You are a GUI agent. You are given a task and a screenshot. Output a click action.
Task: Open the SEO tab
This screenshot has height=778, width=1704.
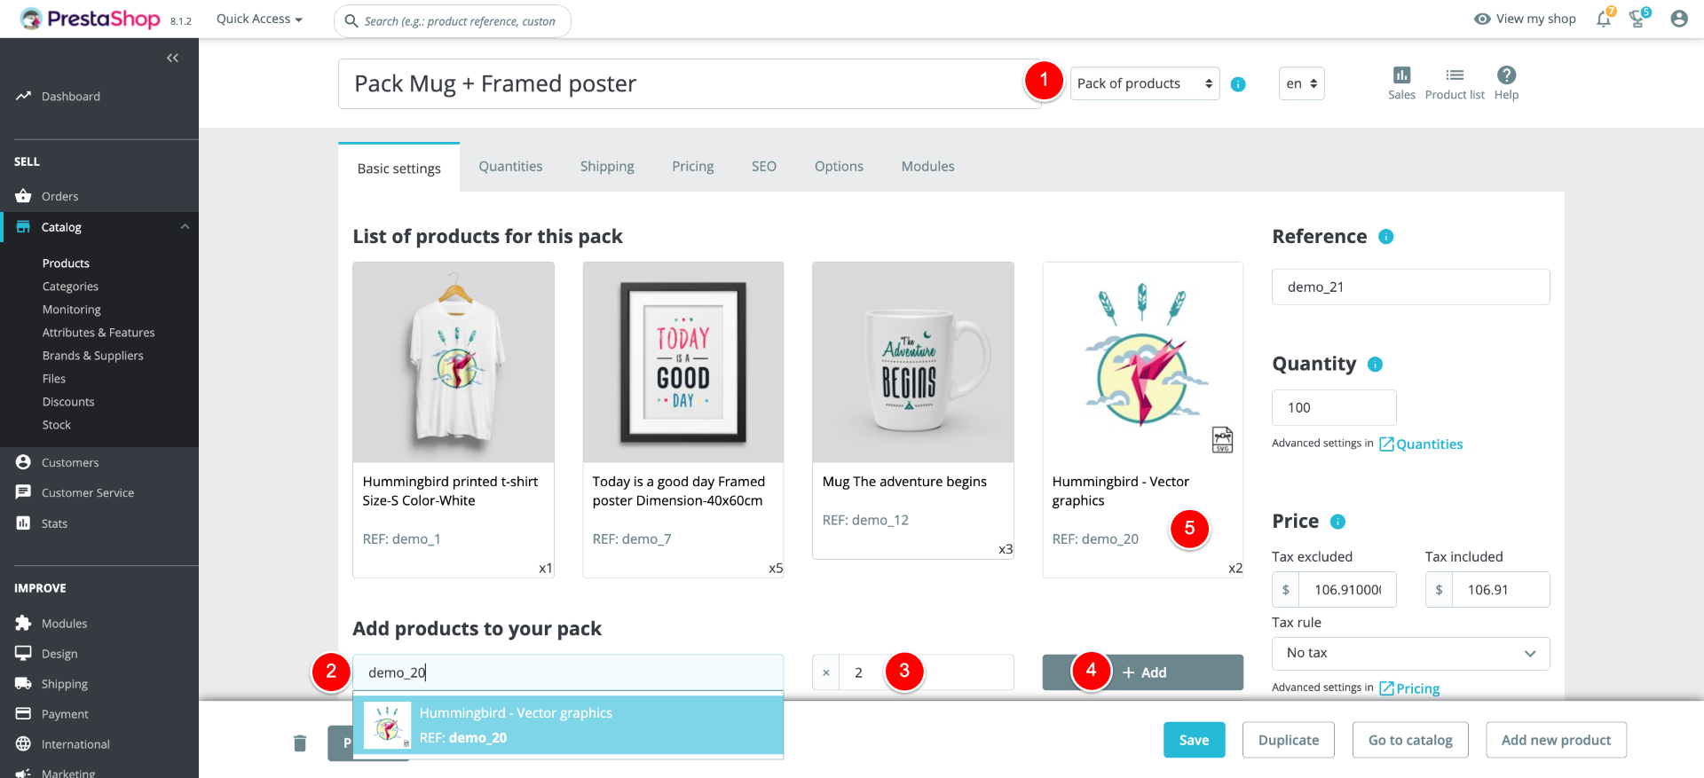pyautogui.click(x=763, y=167)
